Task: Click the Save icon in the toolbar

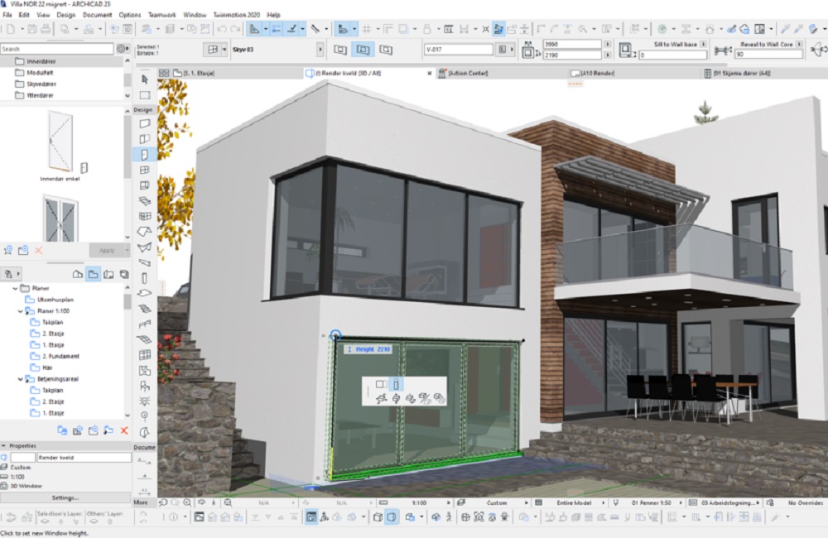Action: 33,29
